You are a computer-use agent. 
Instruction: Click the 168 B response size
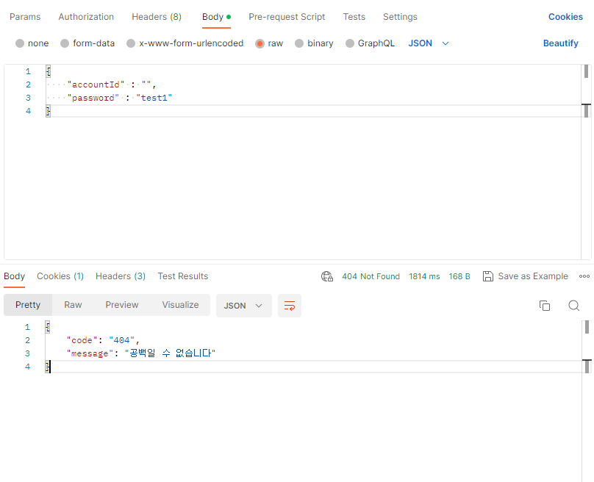(x=459, y=276)
